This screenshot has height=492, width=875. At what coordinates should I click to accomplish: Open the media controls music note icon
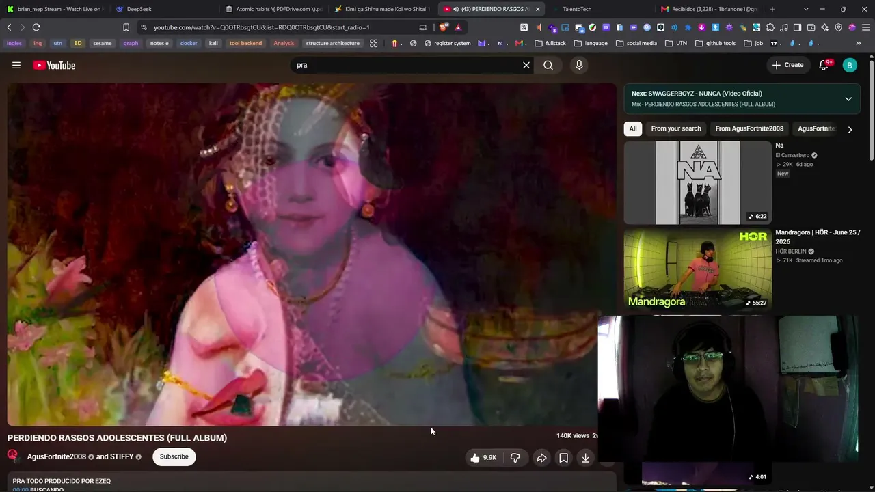(x=784, y=27)
